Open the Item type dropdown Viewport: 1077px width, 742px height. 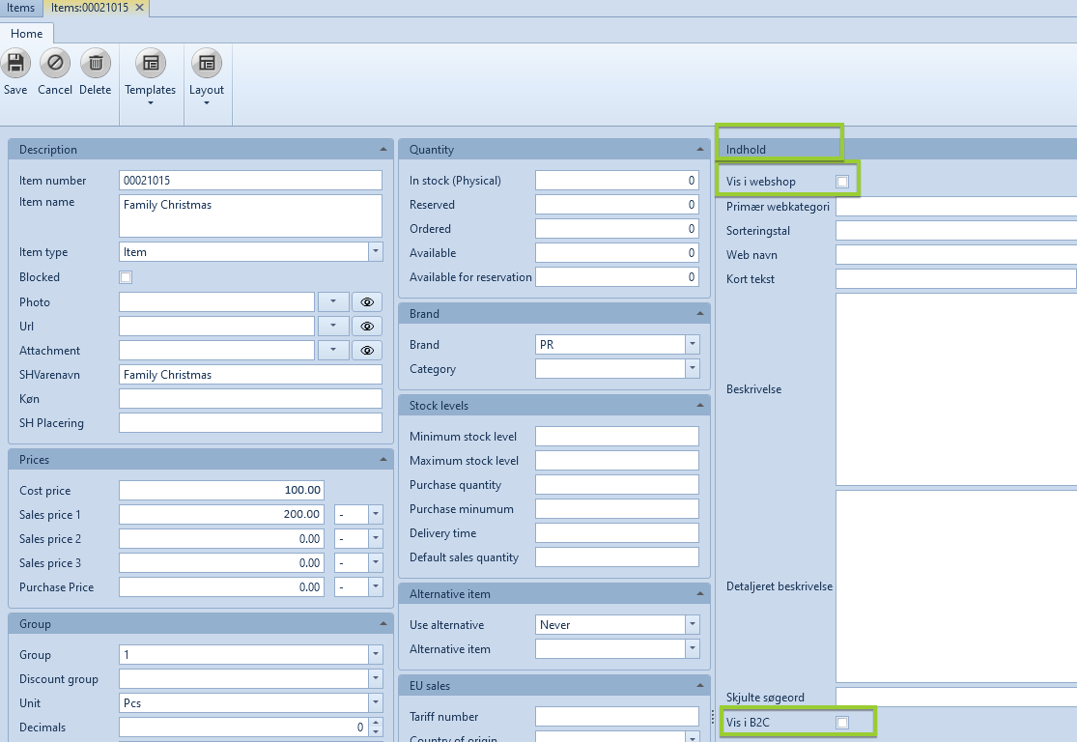pyautogui.click(x=376, y=252)
